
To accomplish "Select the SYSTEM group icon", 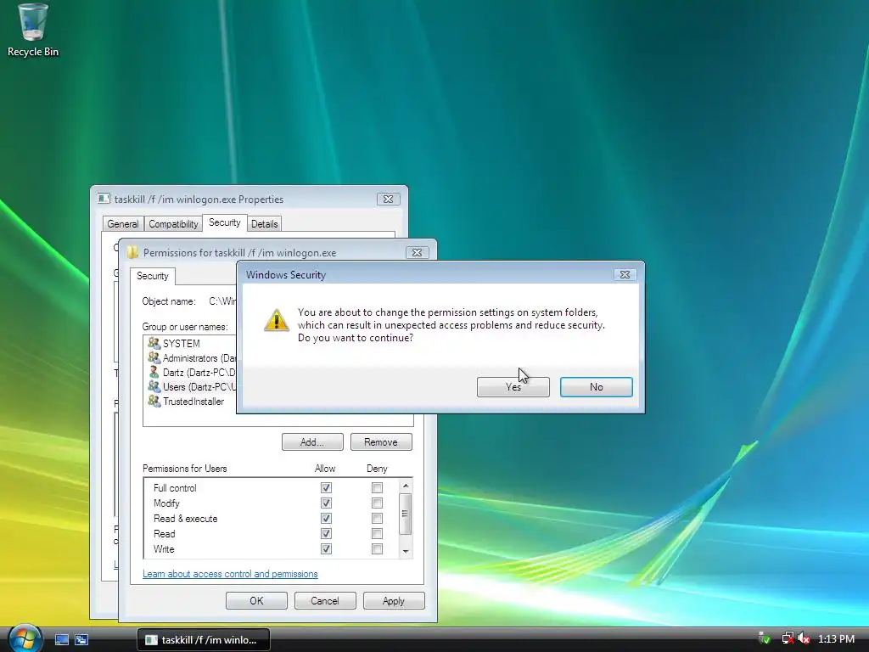I will point(154,343).
